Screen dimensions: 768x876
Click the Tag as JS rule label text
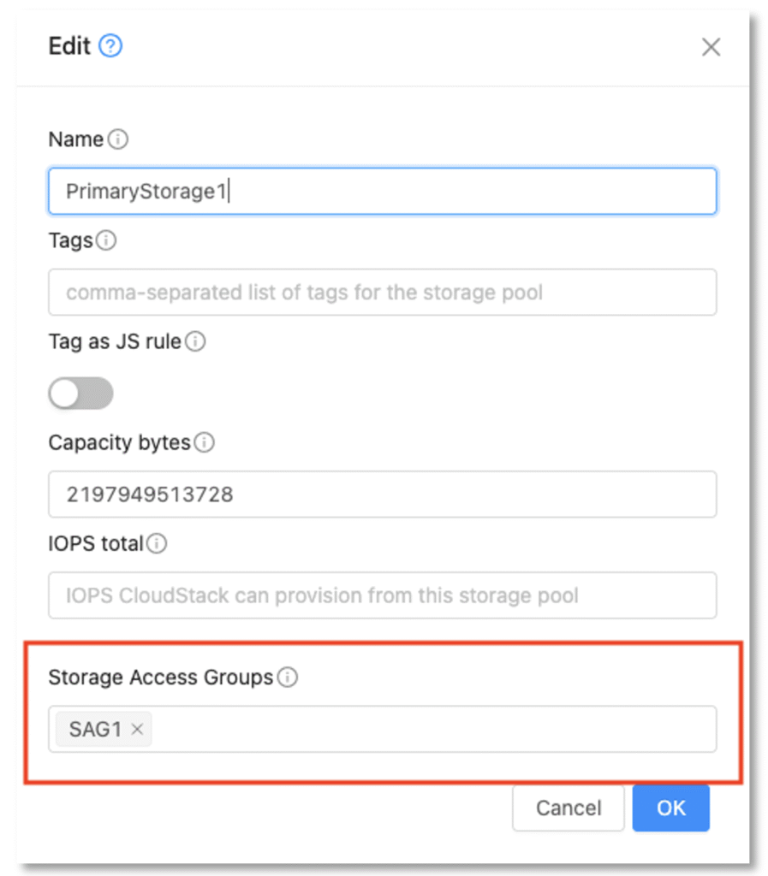(x=114, y=342)
